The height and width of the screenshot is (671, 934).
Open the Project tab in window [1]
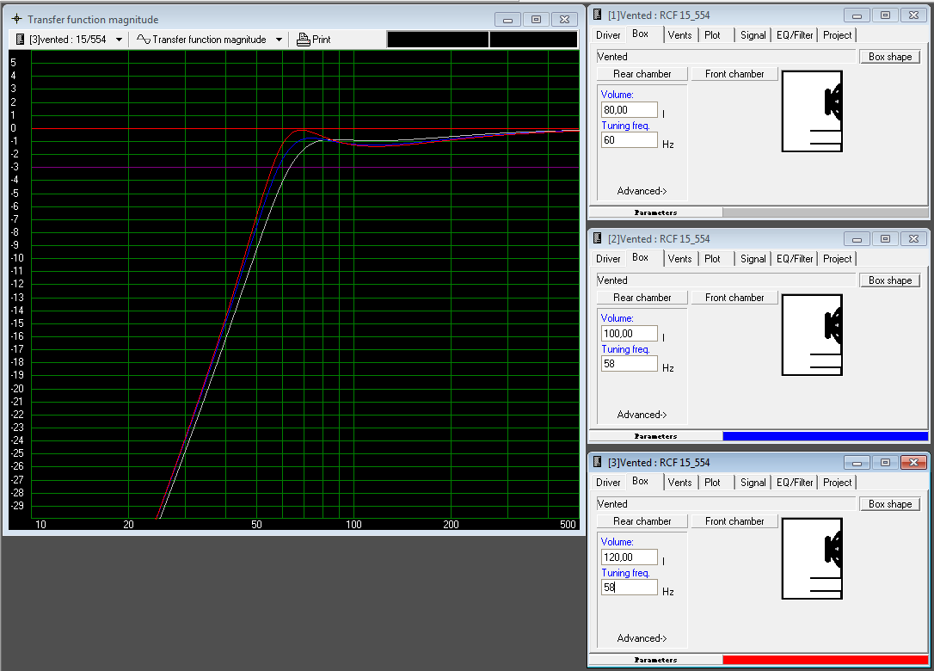[837, 35]
